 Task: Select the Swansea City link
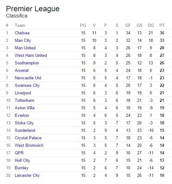pyautogui.click(x=27, y=85)
